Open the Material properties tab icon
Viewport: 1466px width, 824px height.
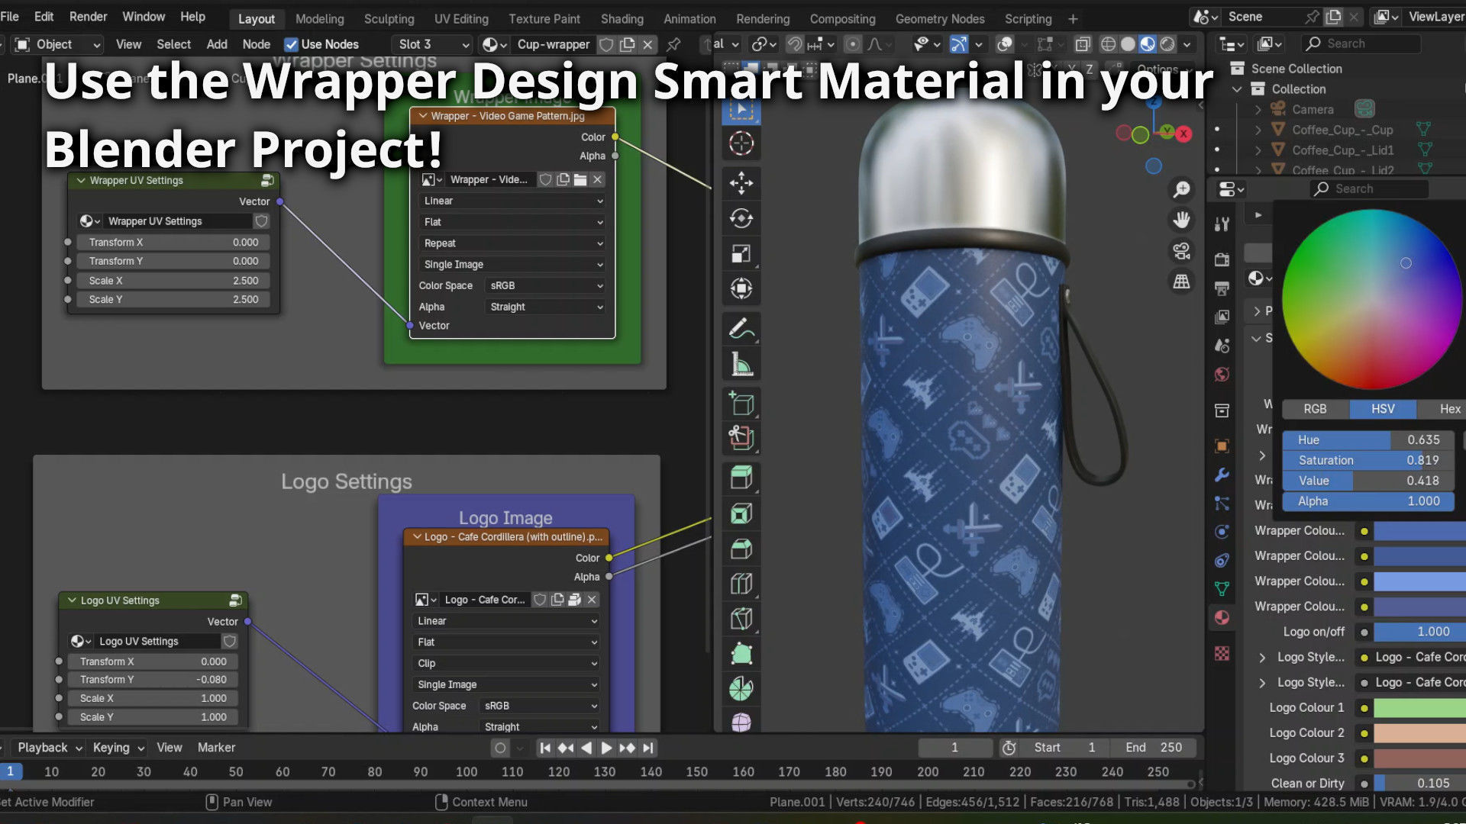[1222, 617]
